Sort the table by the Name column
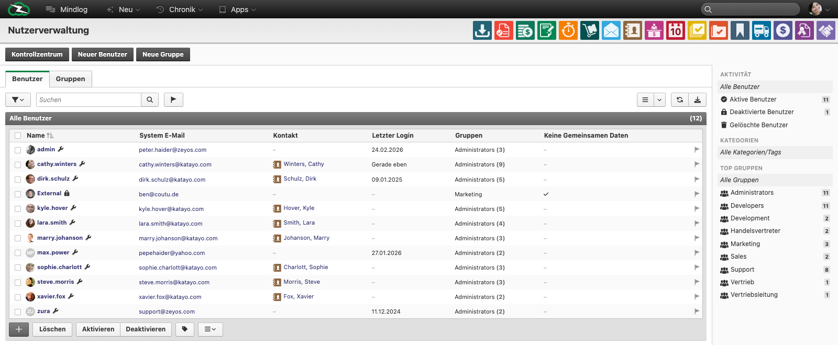838x345 pixels. 40,136
